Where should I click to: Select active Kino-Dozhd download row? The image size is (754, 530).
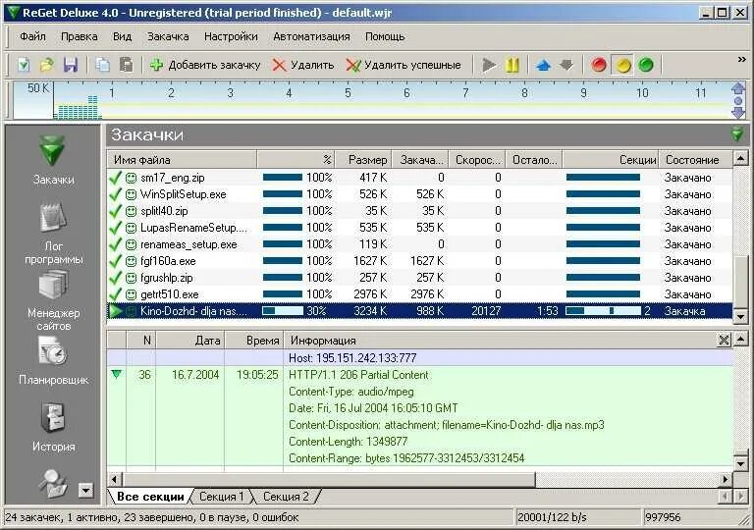tap(420, 311)
